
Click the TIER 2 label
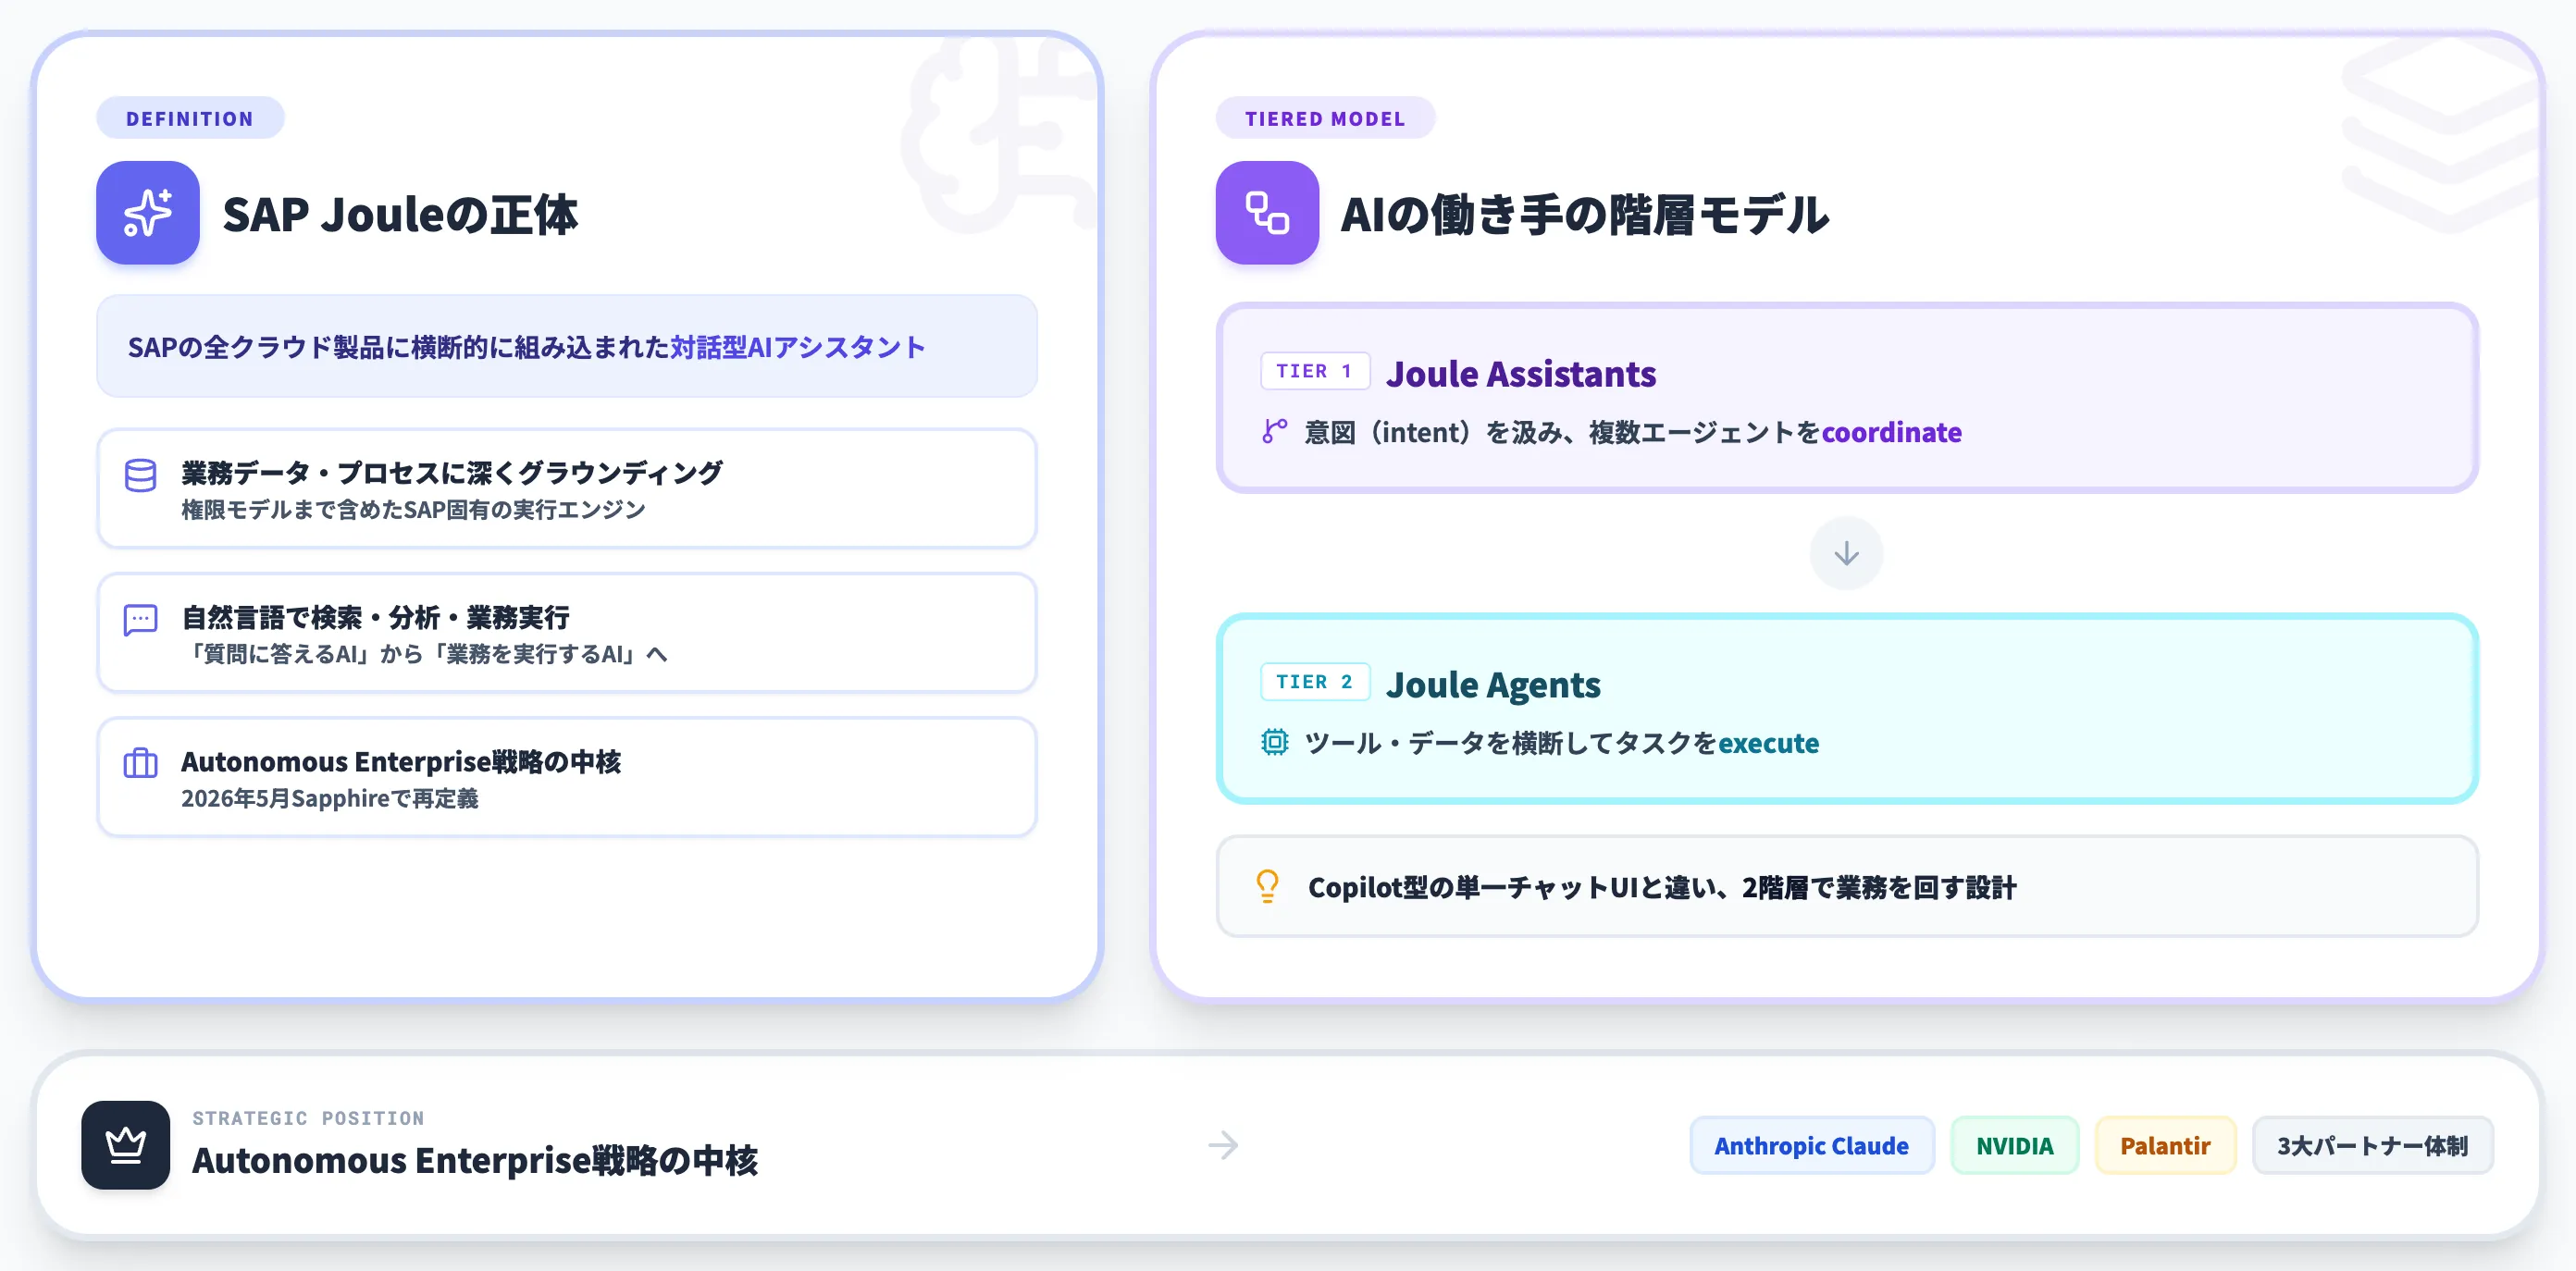click(1314, 682)
